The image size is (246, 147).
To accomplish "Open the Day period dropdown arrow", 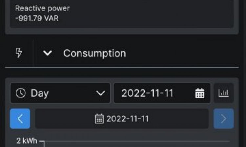I will point(100,93).
